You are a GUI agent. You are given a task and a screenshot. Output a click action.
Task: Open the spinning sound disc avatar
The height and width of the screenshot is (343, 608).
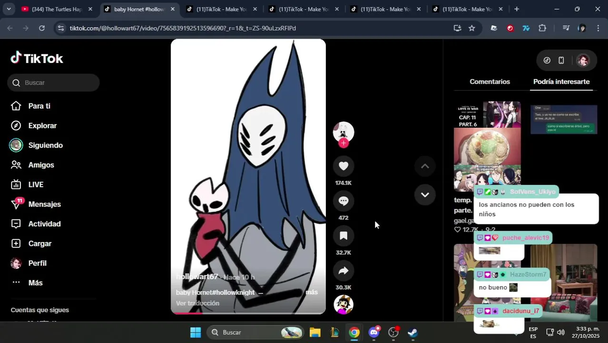tap(343, 304)
